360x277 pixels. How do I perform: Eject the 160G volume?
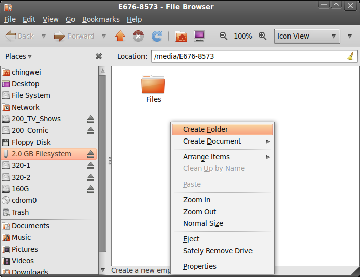(x=91, y=189)
